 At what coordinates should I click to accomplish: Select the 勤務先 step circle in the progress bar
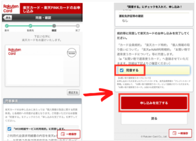tap(31, 26)
